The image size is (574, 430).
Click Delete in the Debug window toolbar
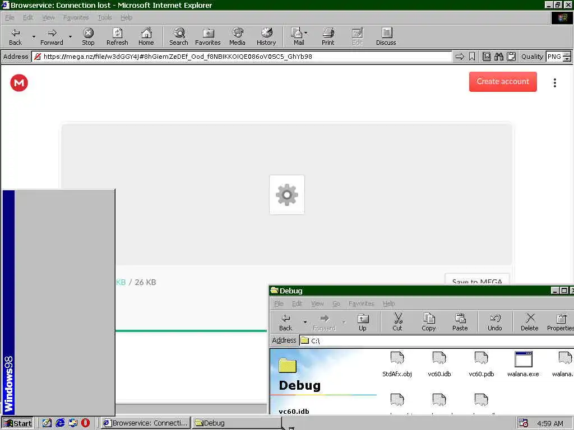(530, 322)
